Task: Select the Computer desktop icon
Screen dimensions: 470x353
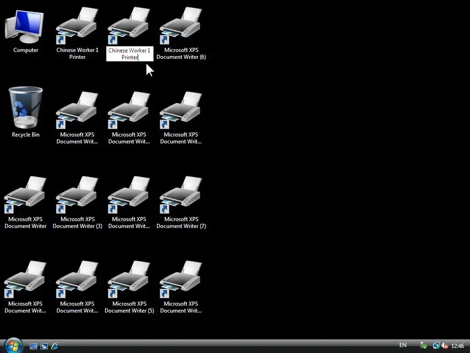Action: coord(26,31)
